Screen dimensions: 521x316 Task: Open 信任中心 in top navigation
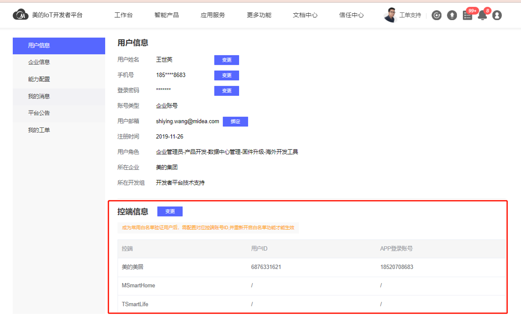[x=351, y=15]
